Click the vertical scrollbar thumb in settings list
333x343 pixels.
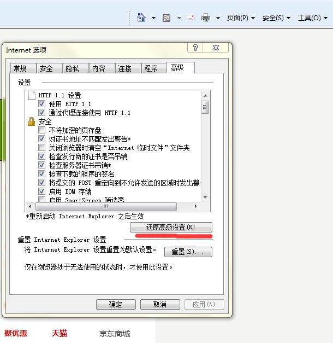click(205, 107)
